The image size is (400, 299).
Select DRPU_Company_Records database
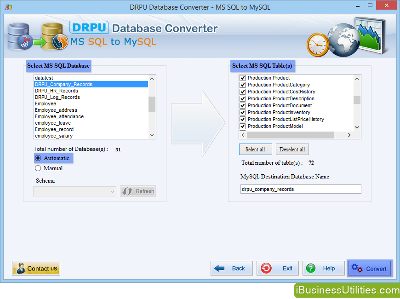pyautogui.click(x=91, y=84)
